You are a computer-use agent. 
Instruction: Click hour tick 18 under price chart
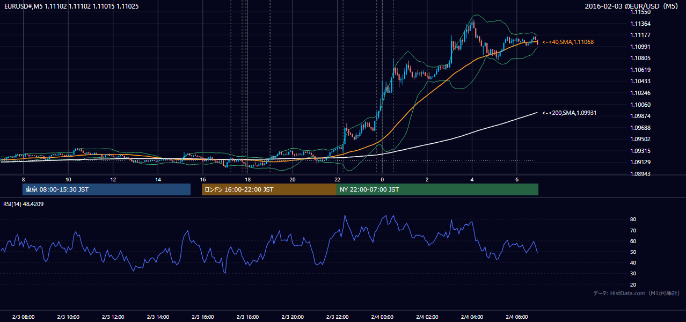247,179
